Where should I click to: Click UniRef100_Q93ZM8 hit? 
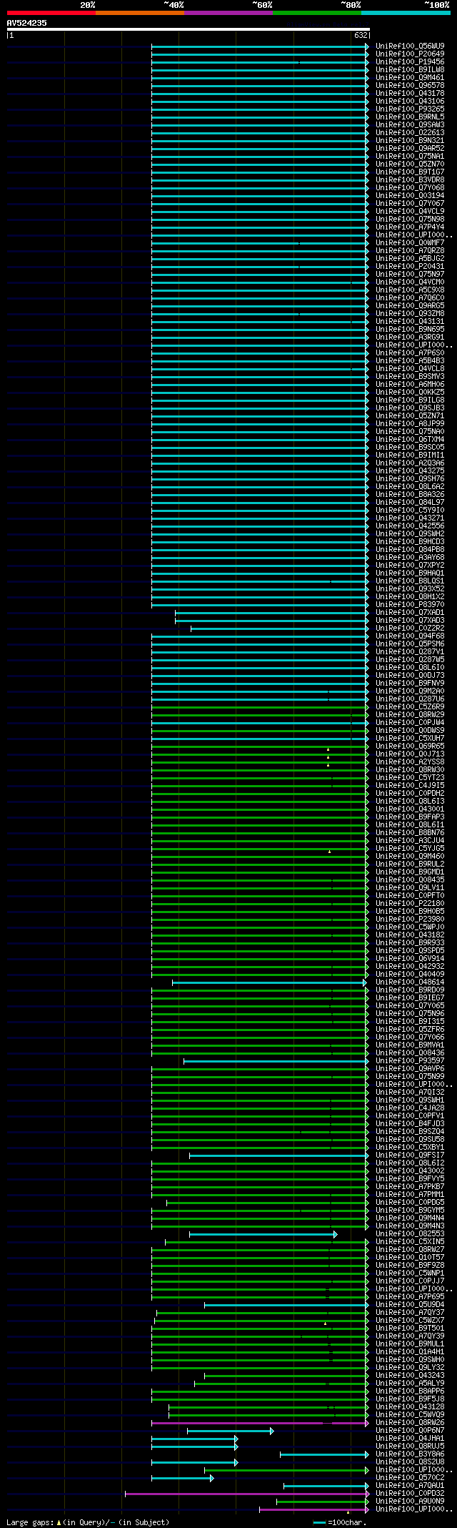410,313
